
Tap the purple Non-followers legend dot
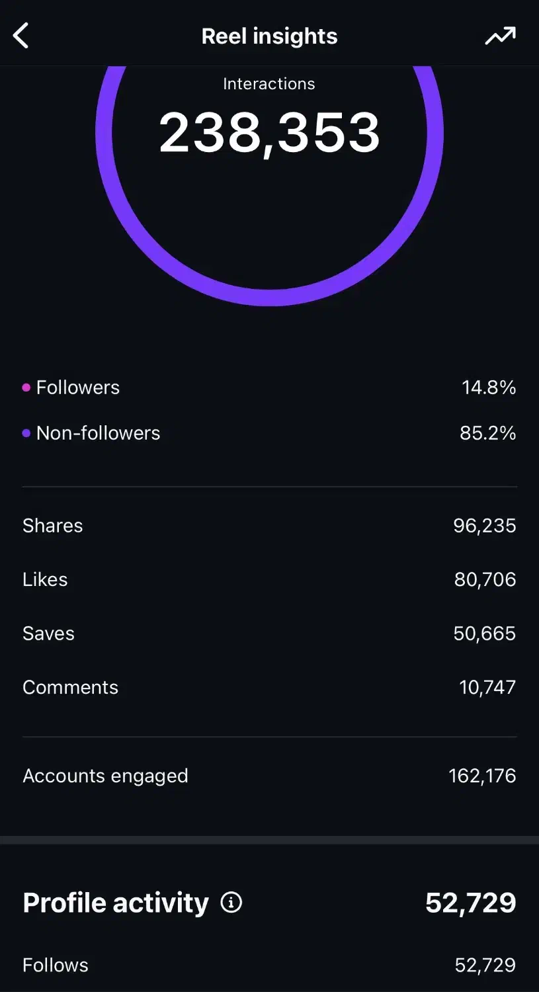26,434
